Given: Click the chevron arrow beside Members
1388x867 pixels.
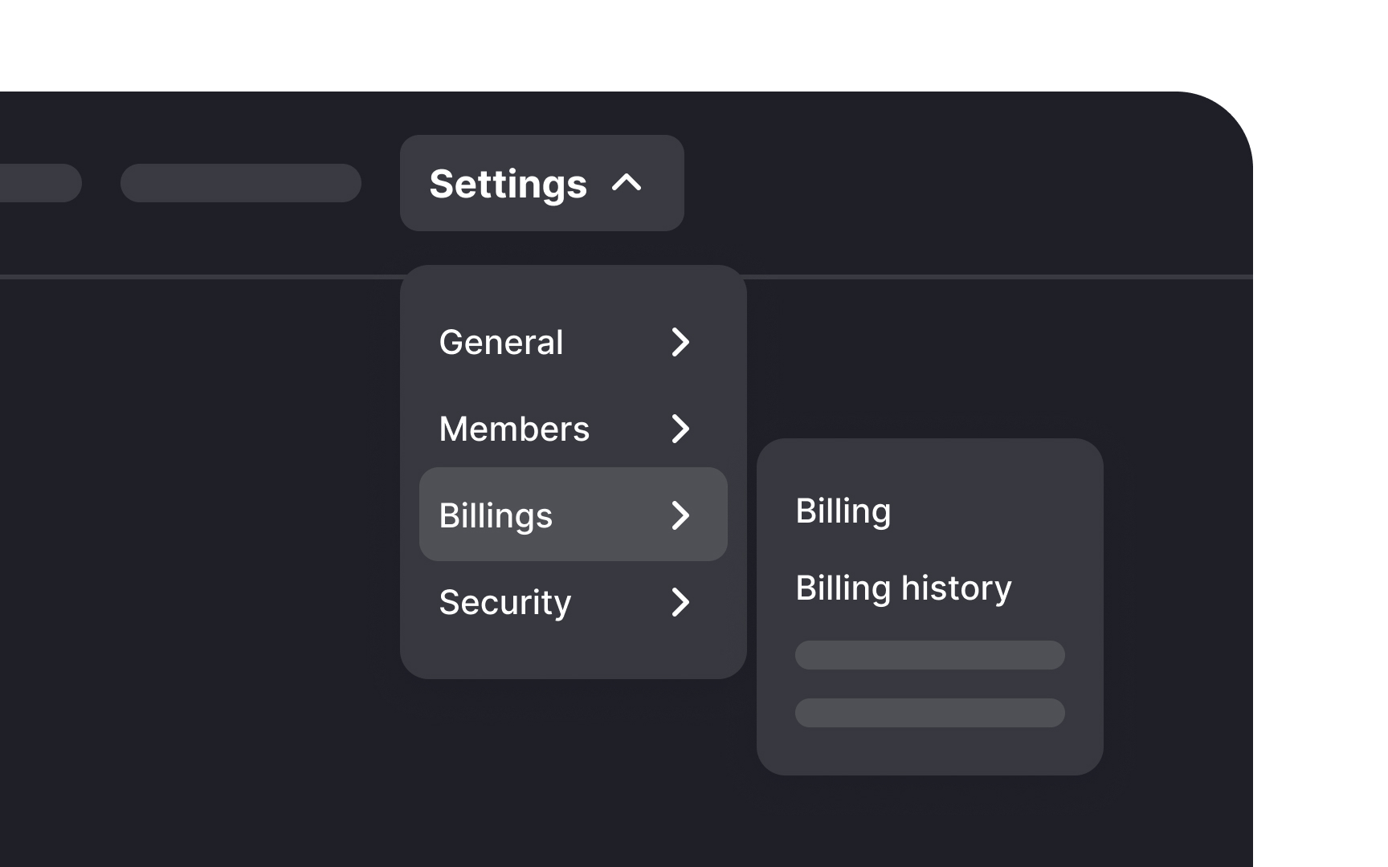Looking at the screenshot, I should point(680,429).
